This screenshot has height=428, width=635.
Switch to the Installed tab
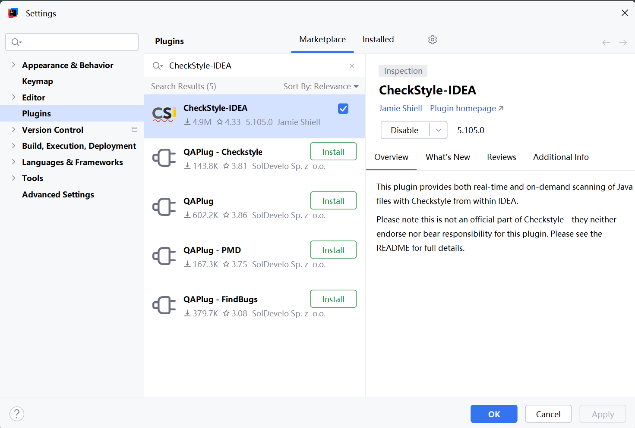[378, 40]
